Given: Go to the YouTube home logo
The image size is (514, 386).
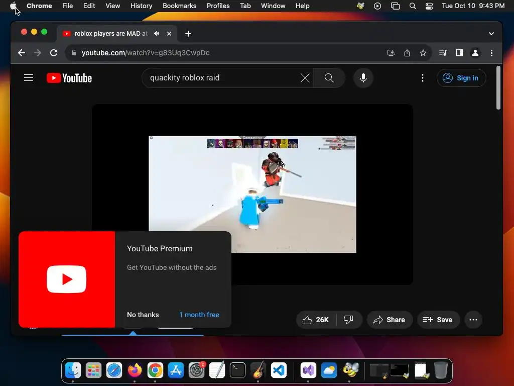Looking at the screenshot, I should click(x=69, y=78).
